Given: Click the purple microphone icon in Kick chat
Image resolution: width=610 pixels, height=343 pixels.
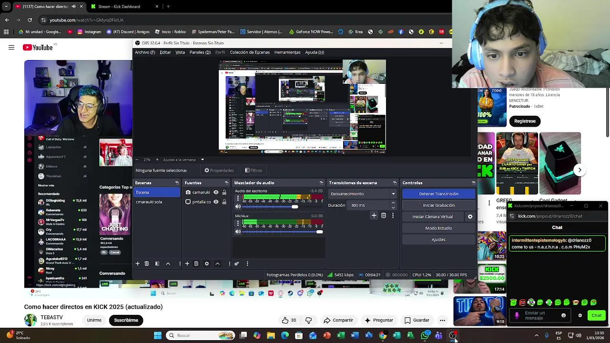Looking at the screenshot, I should (x=517, y=315).
